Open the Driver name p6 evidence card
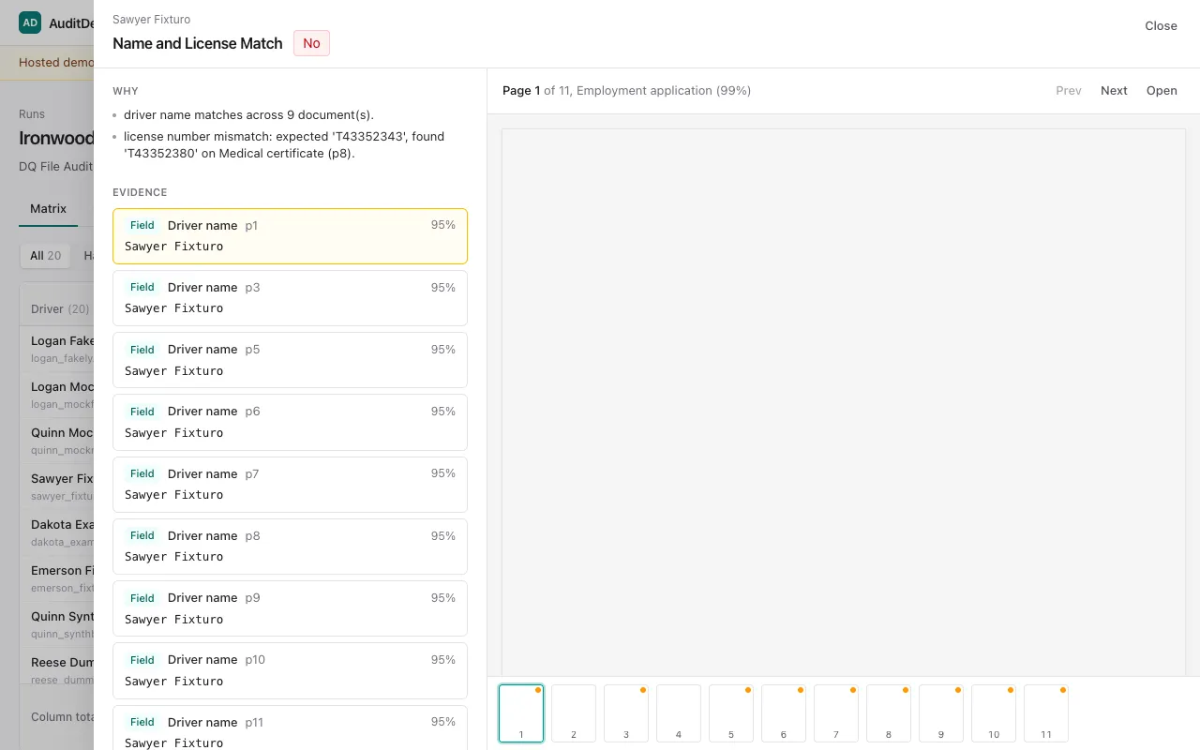The width and height of the screenshot is (1200, 750). 290,422
